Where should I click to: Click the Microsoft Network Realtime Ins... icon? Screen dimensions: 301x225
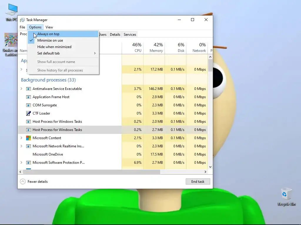pos(29,146)
